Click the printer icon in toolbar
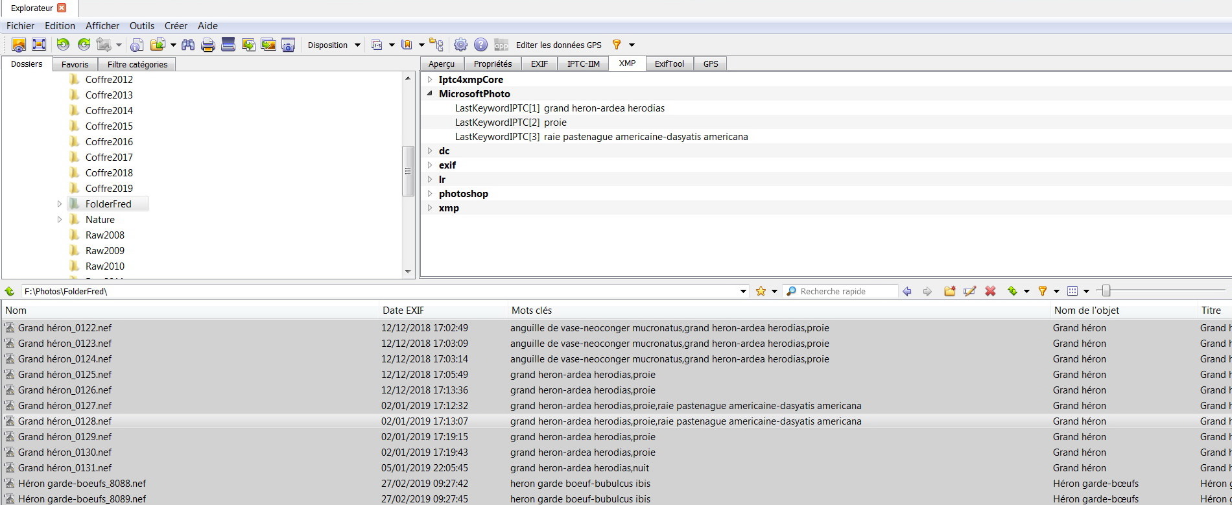 pyautogui.click(x=208, y=45)
